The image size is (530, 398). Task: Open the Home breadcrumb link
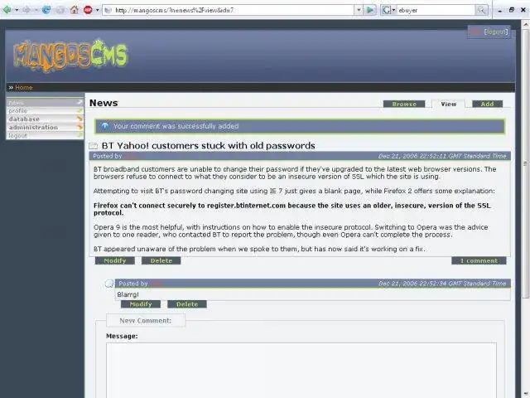[x=24, y=87]
